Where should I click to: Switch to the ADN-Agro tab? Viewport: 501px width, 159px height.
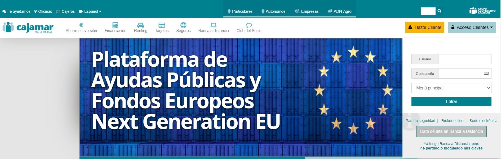click(x=339, y=11)
